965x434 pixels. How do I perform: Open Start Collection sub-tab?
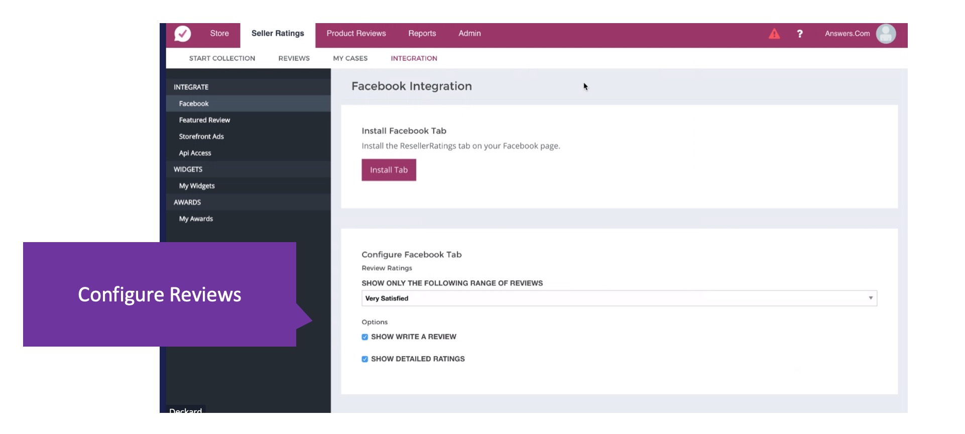222,58
